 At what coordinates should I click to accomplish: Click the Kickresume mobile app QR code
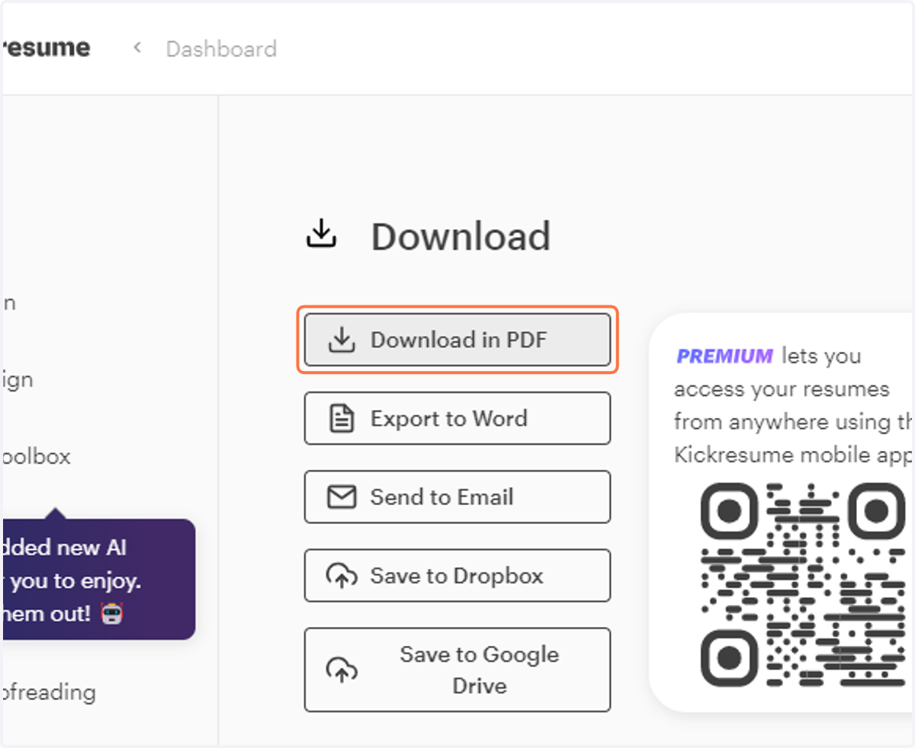point(802,585)
